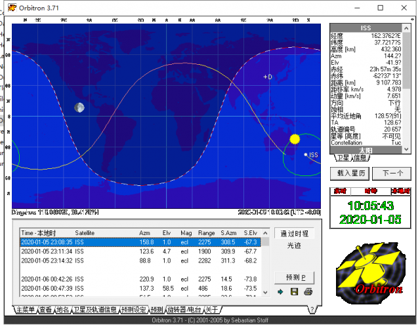Click the S.Elv column header

250,233
